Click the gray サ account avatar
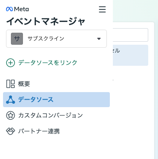This screenshot has width=158, height=159. pos(17,39)
